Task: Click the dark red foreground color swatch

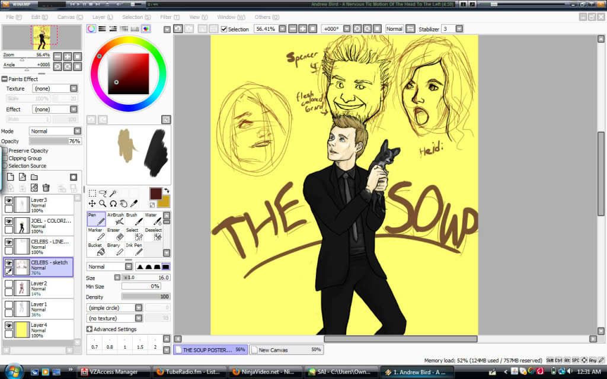Action: [156, 194]
